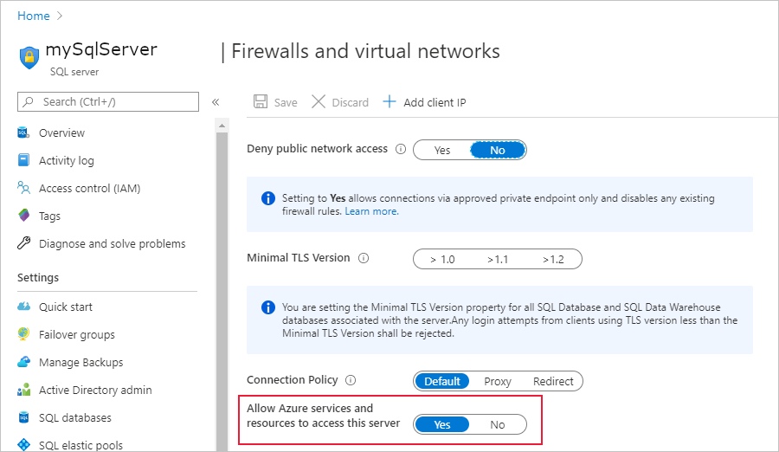Click the Tags icon
Viewport: 779px width, 452px height.
(x=23, y=216)
